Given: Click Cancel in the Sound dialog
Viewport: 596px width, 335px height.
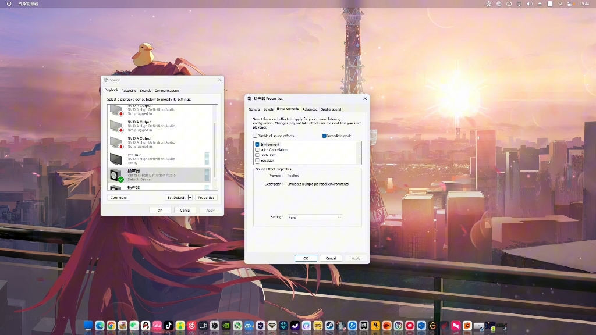Looking at the screenshot, I should tap(185, 210).
